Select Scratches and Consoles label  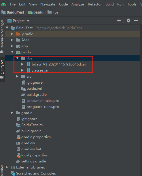(36, 173)
